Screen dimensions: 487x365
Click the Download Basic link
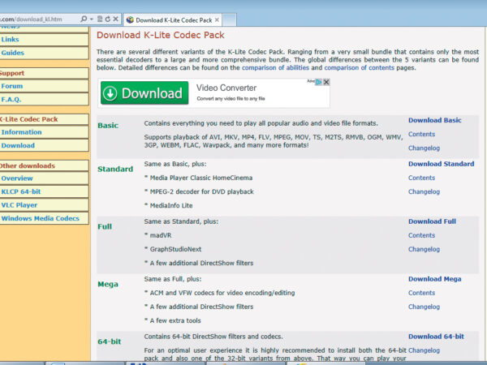[x=434, y=120]
